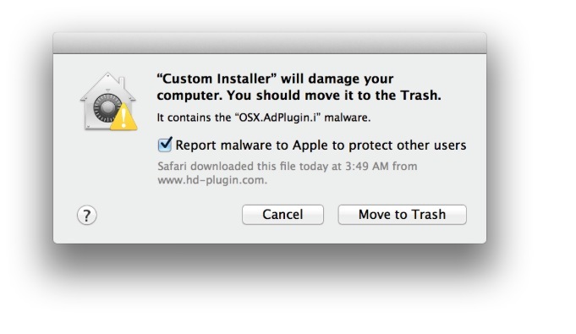Click the Gatekeeper house security icon
This screenshot has width=576, height=334.
pyautogui.click(x=108, y=101)
